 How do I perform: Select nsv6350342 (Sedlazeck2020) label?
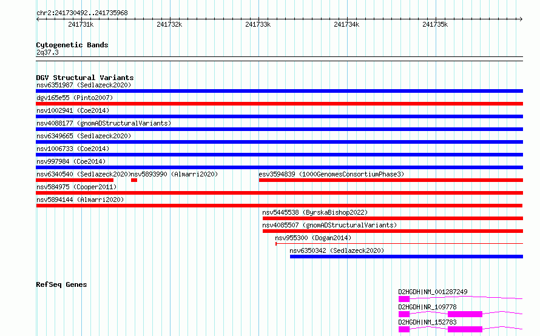point(337,250)
